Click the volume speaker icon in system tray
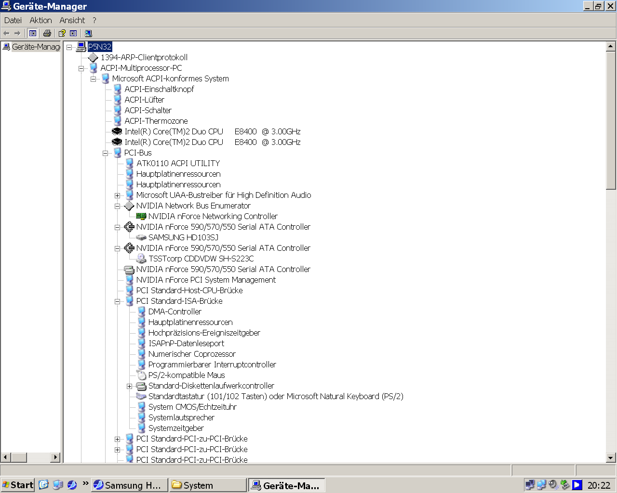 pos(553,484)
